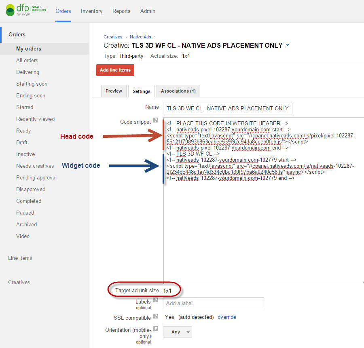Open SSL compatible help icon
This screenshot has height=348, width=364.
(x=156, y=316)
